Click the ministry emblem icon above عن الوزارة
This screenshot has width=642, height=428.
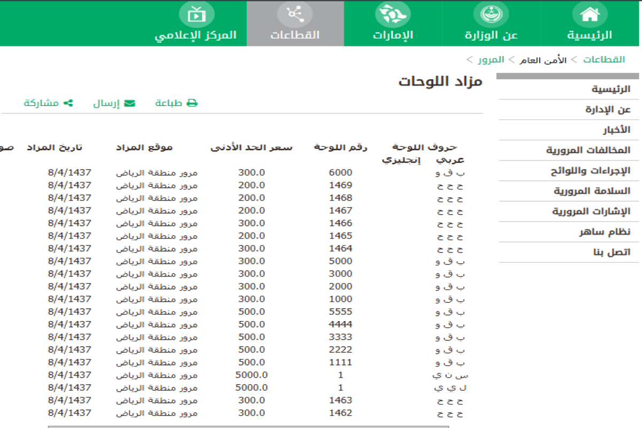coord(491,15)
